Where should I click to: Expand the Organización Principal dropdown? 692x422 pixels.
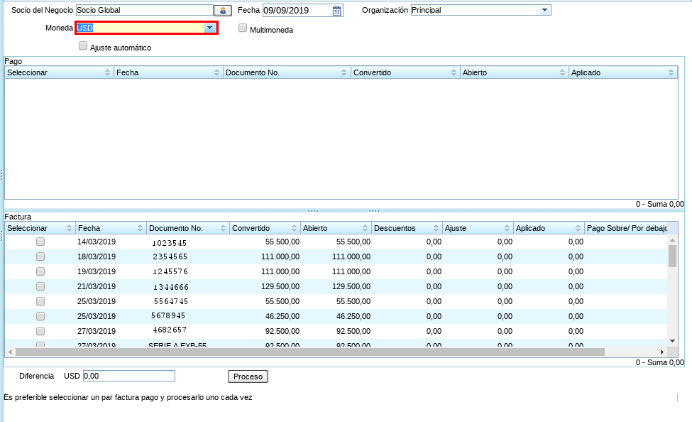point(544,10)
